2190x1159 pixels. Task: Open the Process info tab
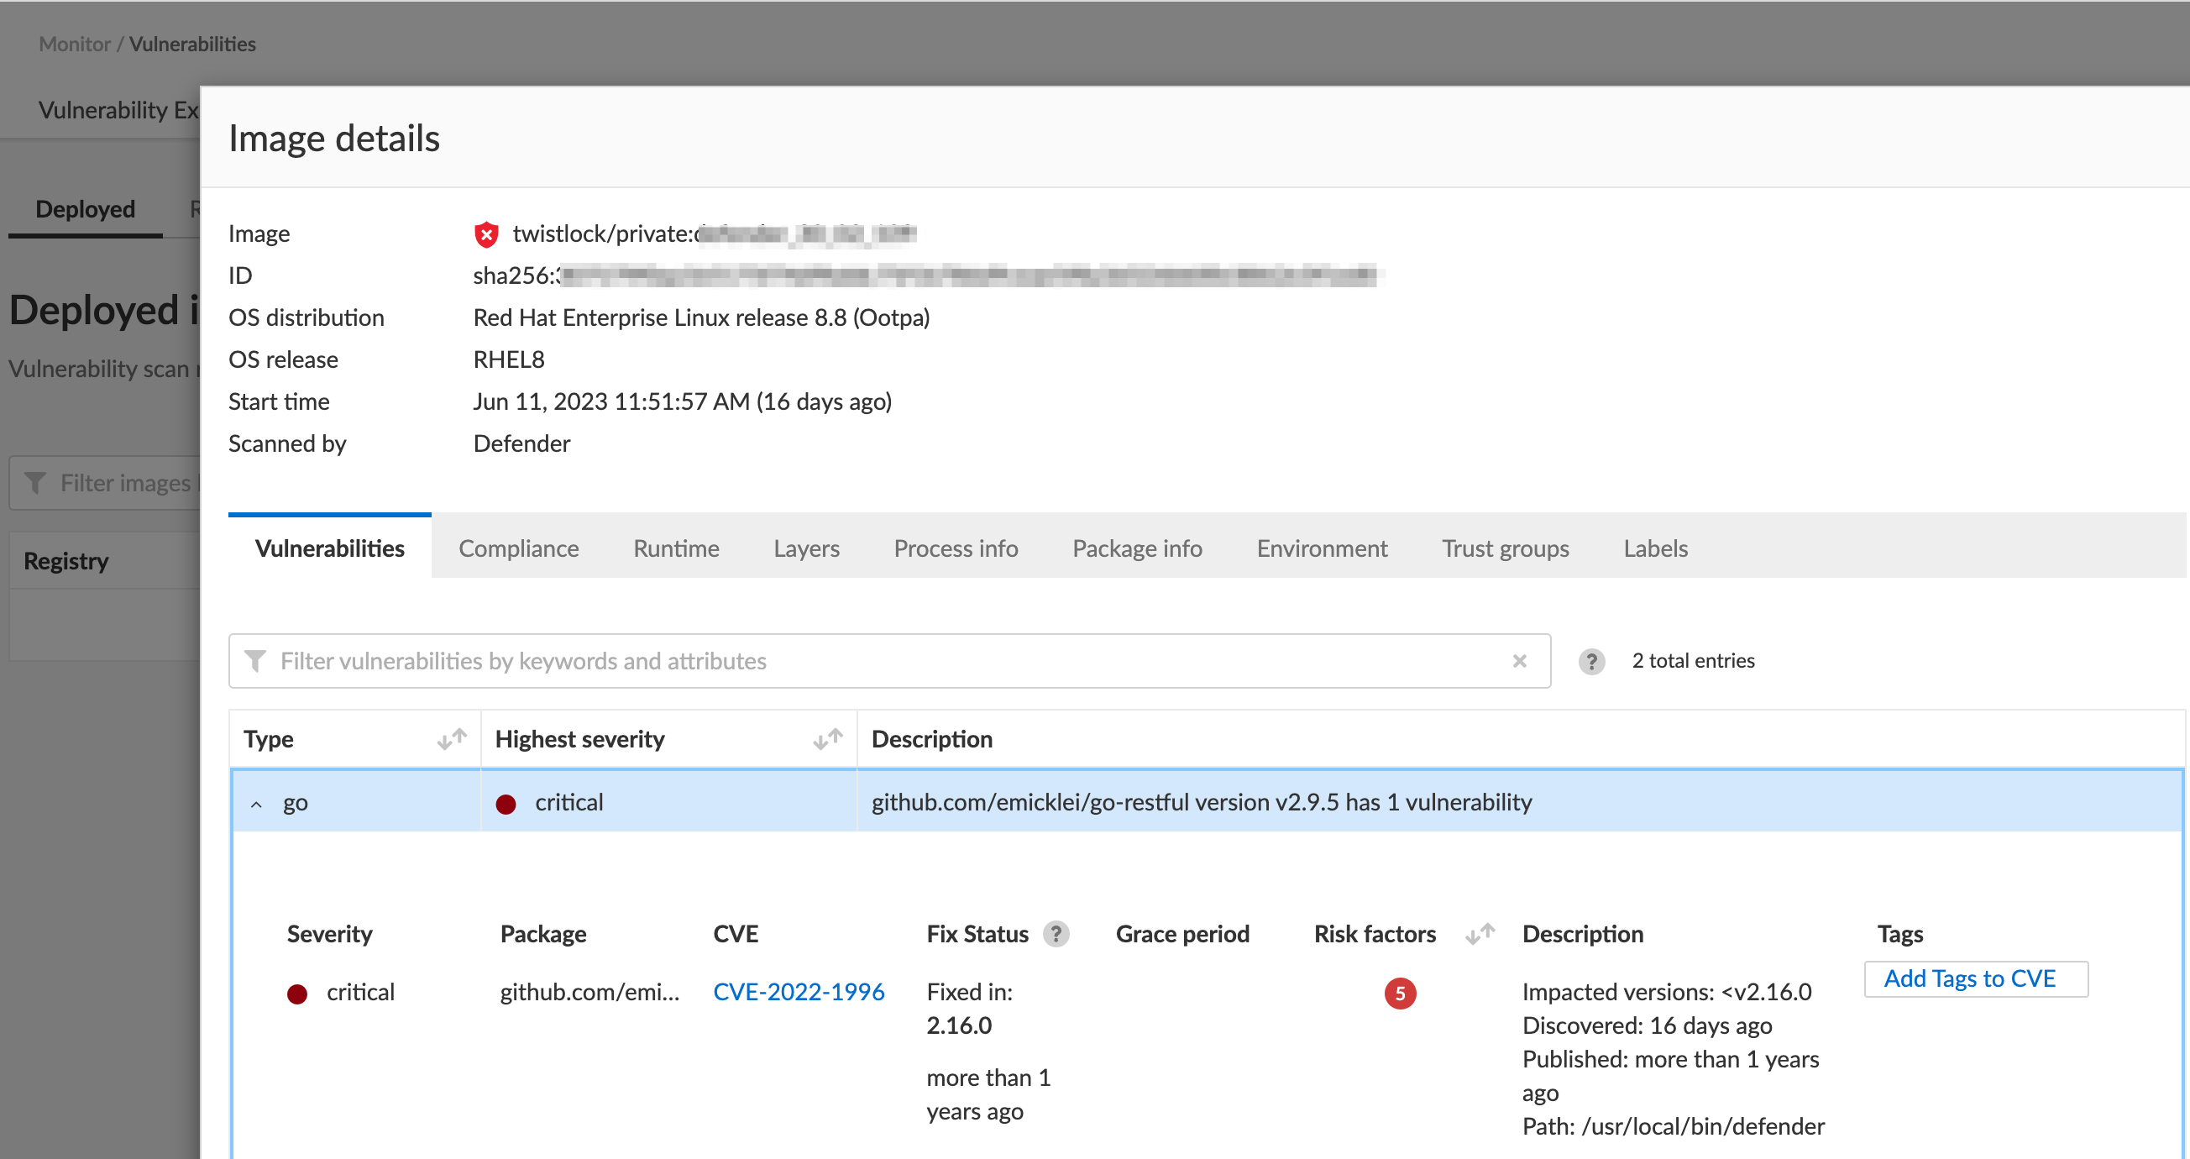[x=956, y=548]
